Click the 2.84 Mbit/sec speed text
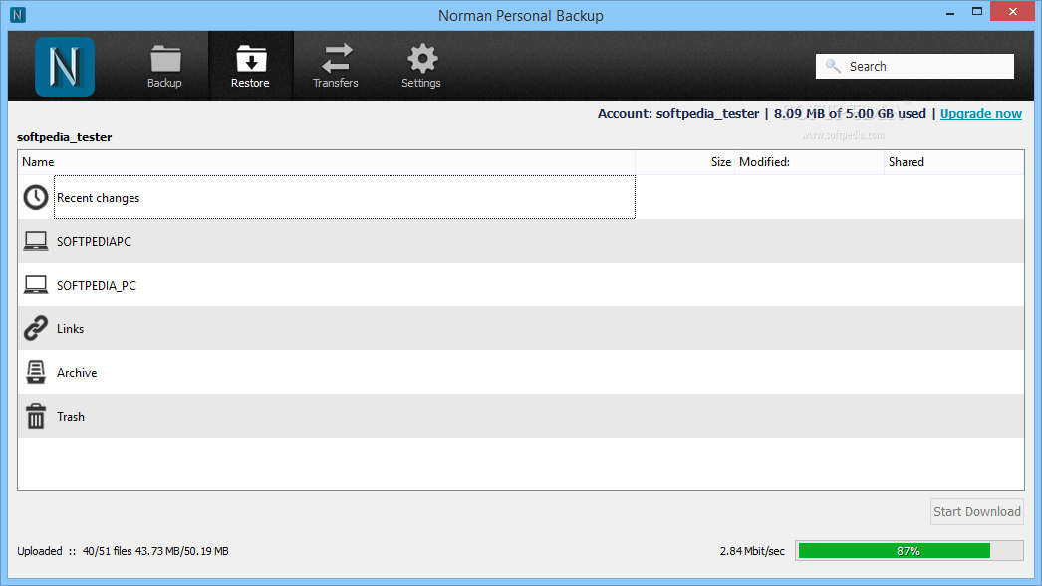The width and height of the screenshot is (1042, 586). click(752, 551)
